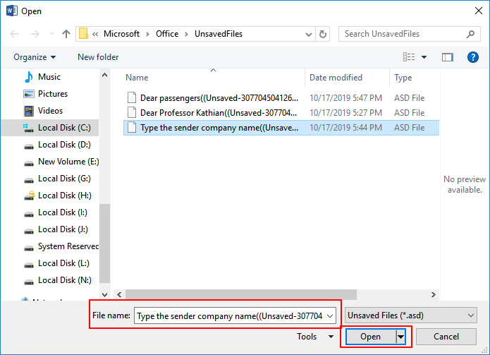
Task: Click the Change your view icon
Action: [409, 57]
